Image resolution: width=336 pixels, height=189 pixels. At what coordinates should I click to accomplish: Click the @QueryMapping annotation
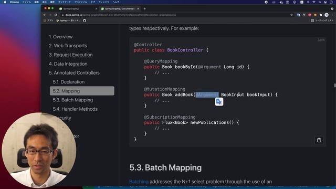point(161,61)
